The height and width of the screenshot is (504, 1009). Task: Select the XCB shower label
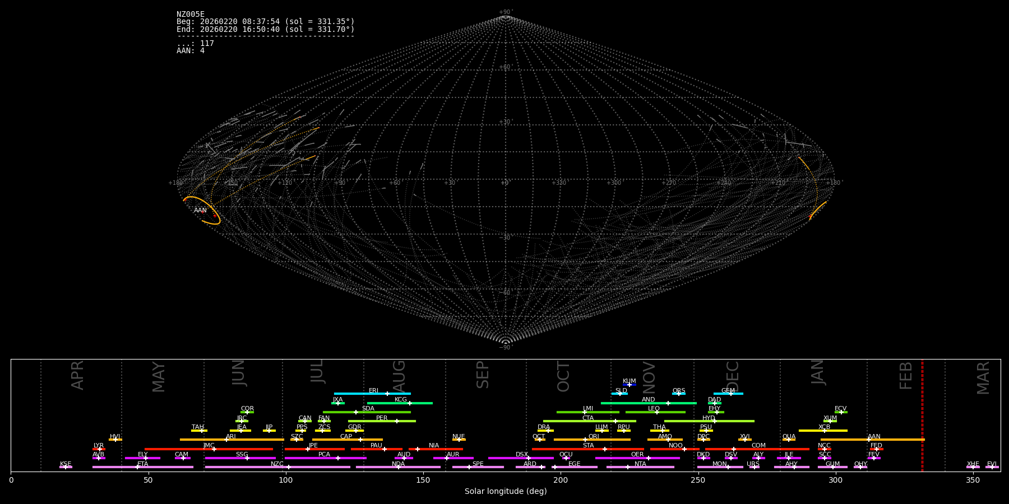pos(825,427)
